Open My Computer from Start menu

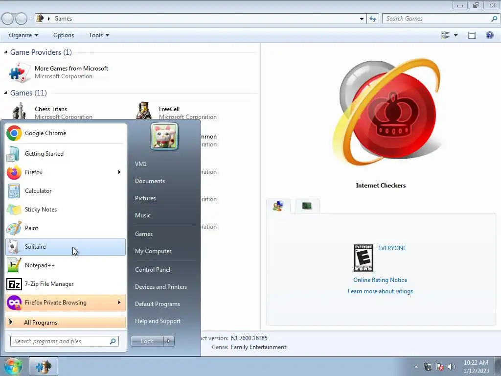pos(153,251)
